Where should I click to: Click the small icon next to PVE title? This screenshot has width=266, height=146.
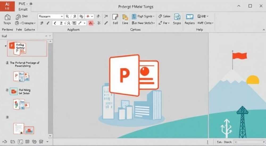(31, 4)
